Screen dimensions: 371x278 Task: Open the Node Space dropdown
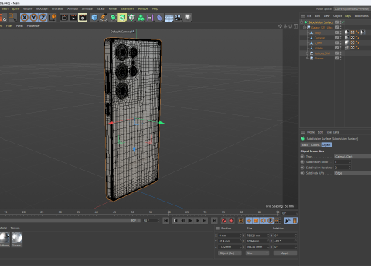[x=352, y=8]
